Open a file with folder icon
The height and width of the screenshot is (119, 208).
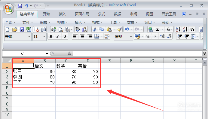15,29
